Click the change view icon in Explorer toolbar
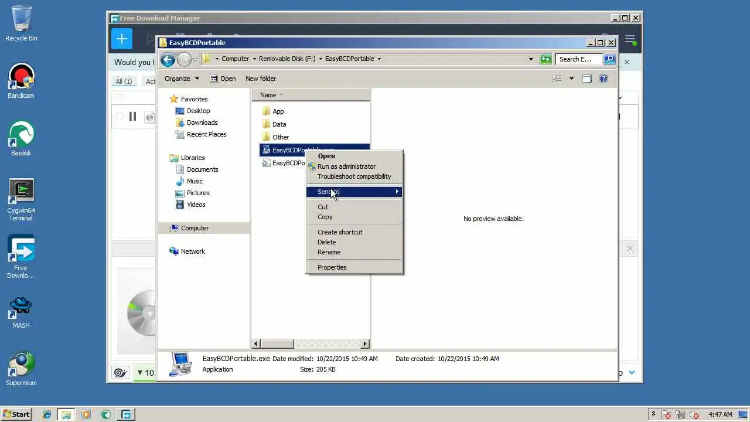Screen dimensions: 750x422 557,79
